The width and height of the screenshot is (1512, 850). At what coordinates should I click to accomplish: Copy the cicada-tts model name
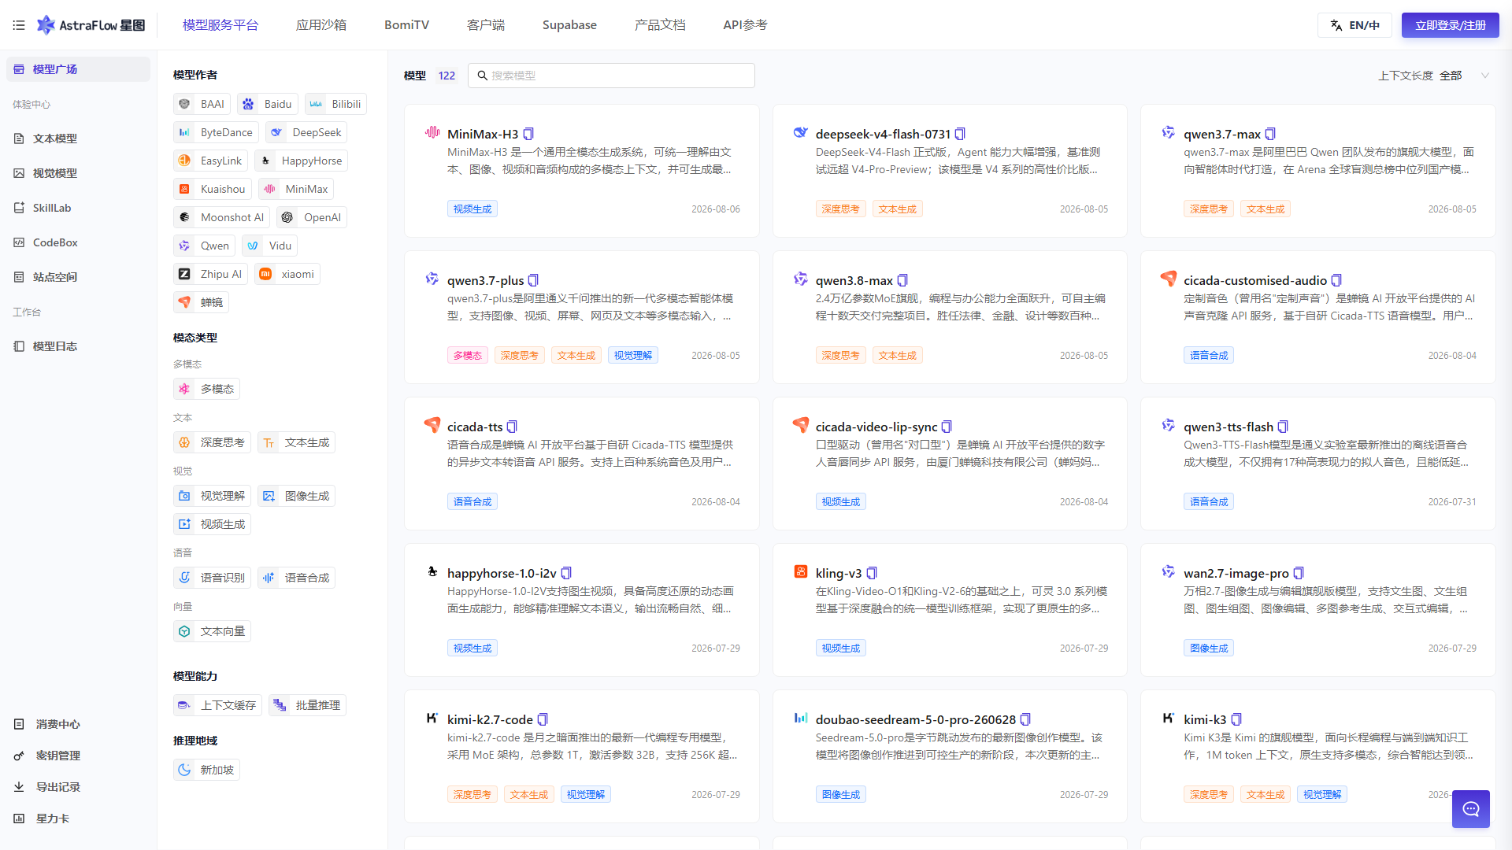(512, 427)
